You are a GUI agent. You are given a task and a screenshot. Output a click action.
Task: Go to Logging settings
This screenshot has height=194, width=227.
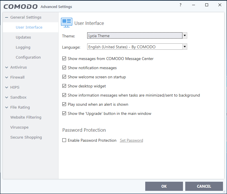click(23, 47)
